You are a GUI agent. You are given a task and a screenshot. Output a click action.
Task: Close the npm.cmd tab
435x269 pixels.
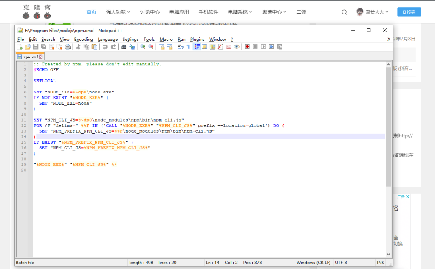pos(41,57)
